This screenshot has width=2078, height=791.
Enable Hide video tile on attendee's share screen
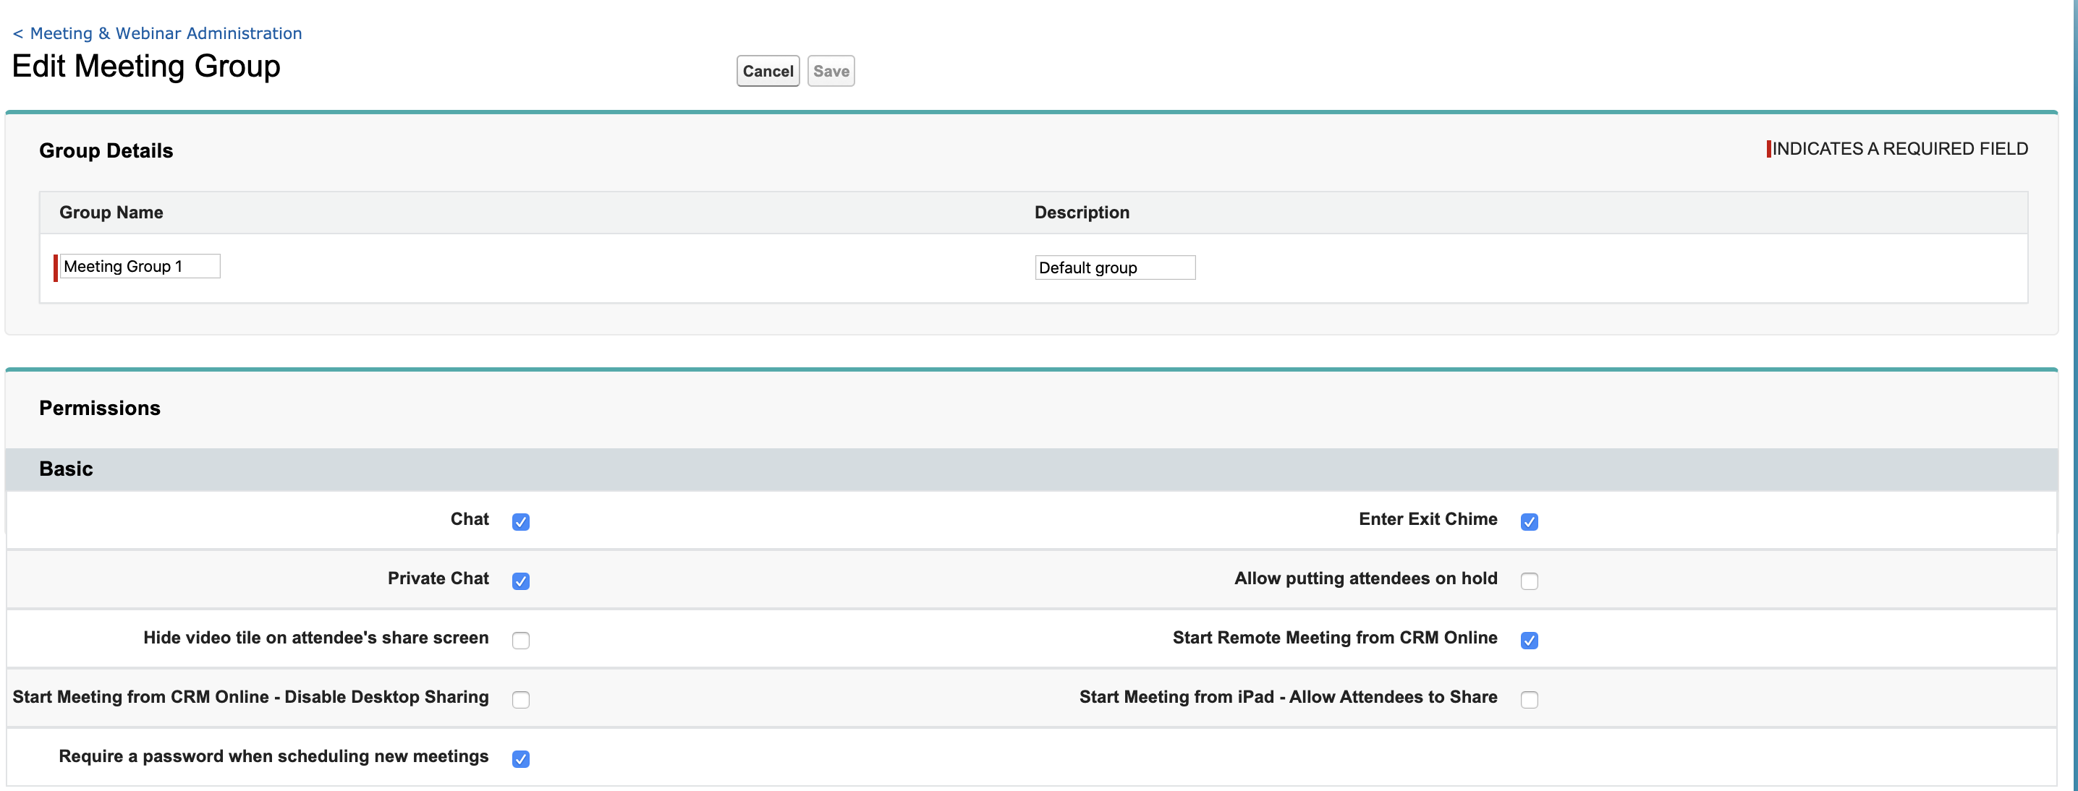(520, 640)
